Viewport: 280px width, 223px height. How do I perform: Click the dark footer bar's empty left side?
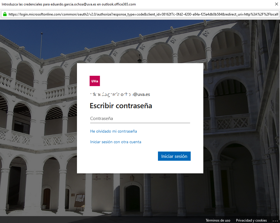tap(86, 220)
